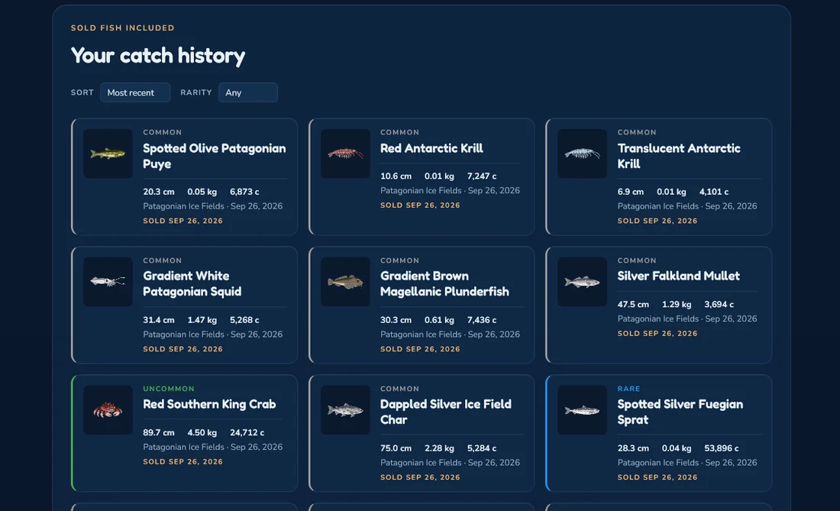
Task: Click the 4,101 c value
Action: point(713,192)
